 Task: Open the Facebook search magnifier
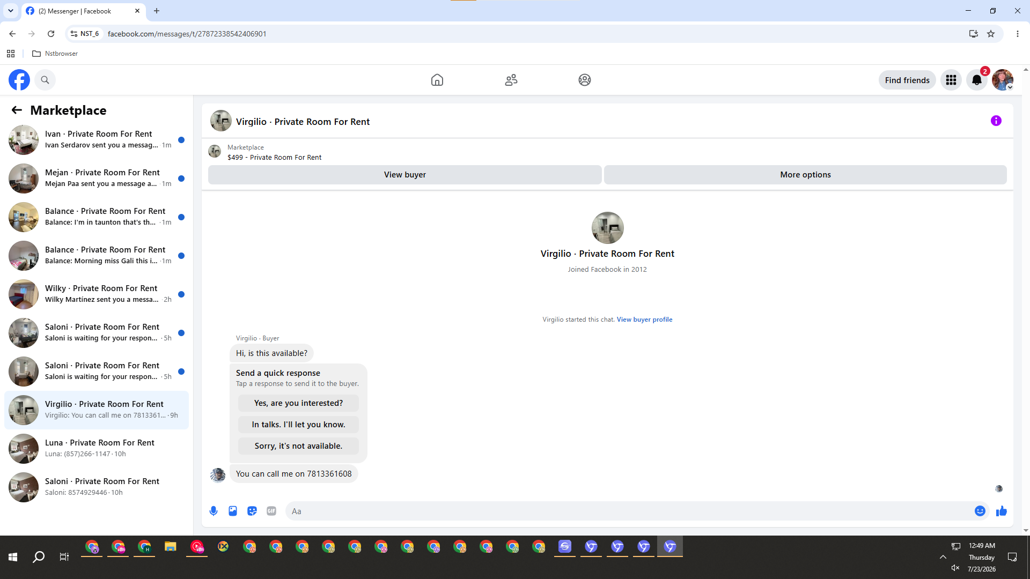[45, 80]
